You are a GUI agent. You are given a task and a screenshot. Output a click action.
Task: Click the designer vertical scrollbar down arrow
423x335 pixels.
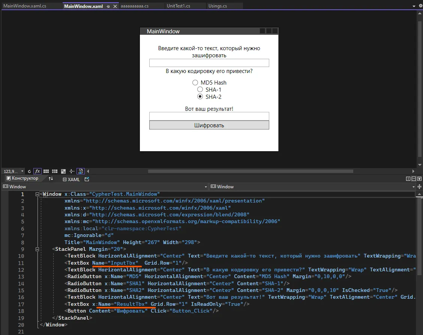pos(420,165)
